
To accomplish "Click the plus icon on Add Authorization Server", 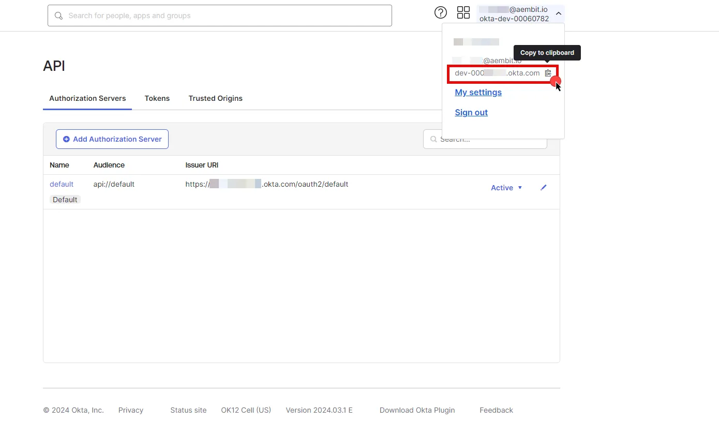I will [66, 139].
